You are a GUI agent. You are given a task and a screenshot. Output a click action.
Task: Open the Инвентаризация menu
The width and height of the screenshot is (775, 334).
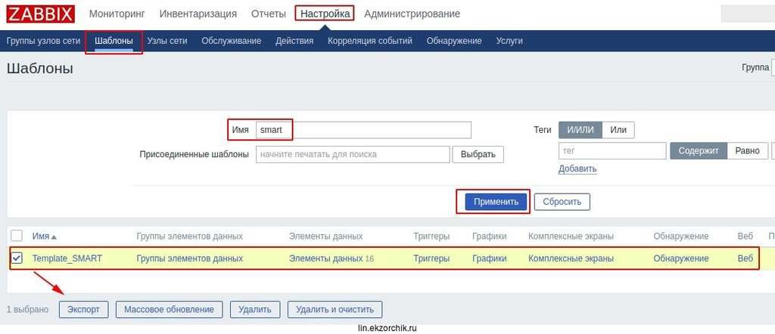pos(198,14)
